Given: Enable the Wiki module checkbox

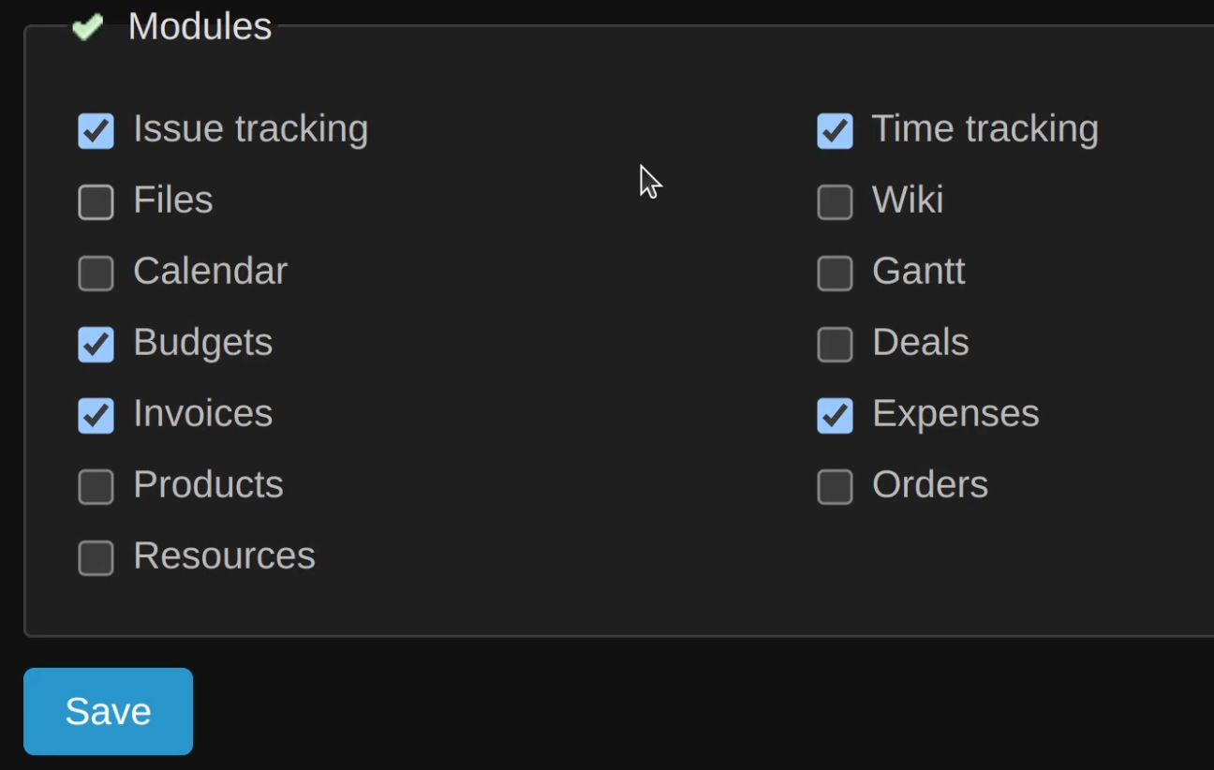Looking at the screenshot, I should (835, 202).
